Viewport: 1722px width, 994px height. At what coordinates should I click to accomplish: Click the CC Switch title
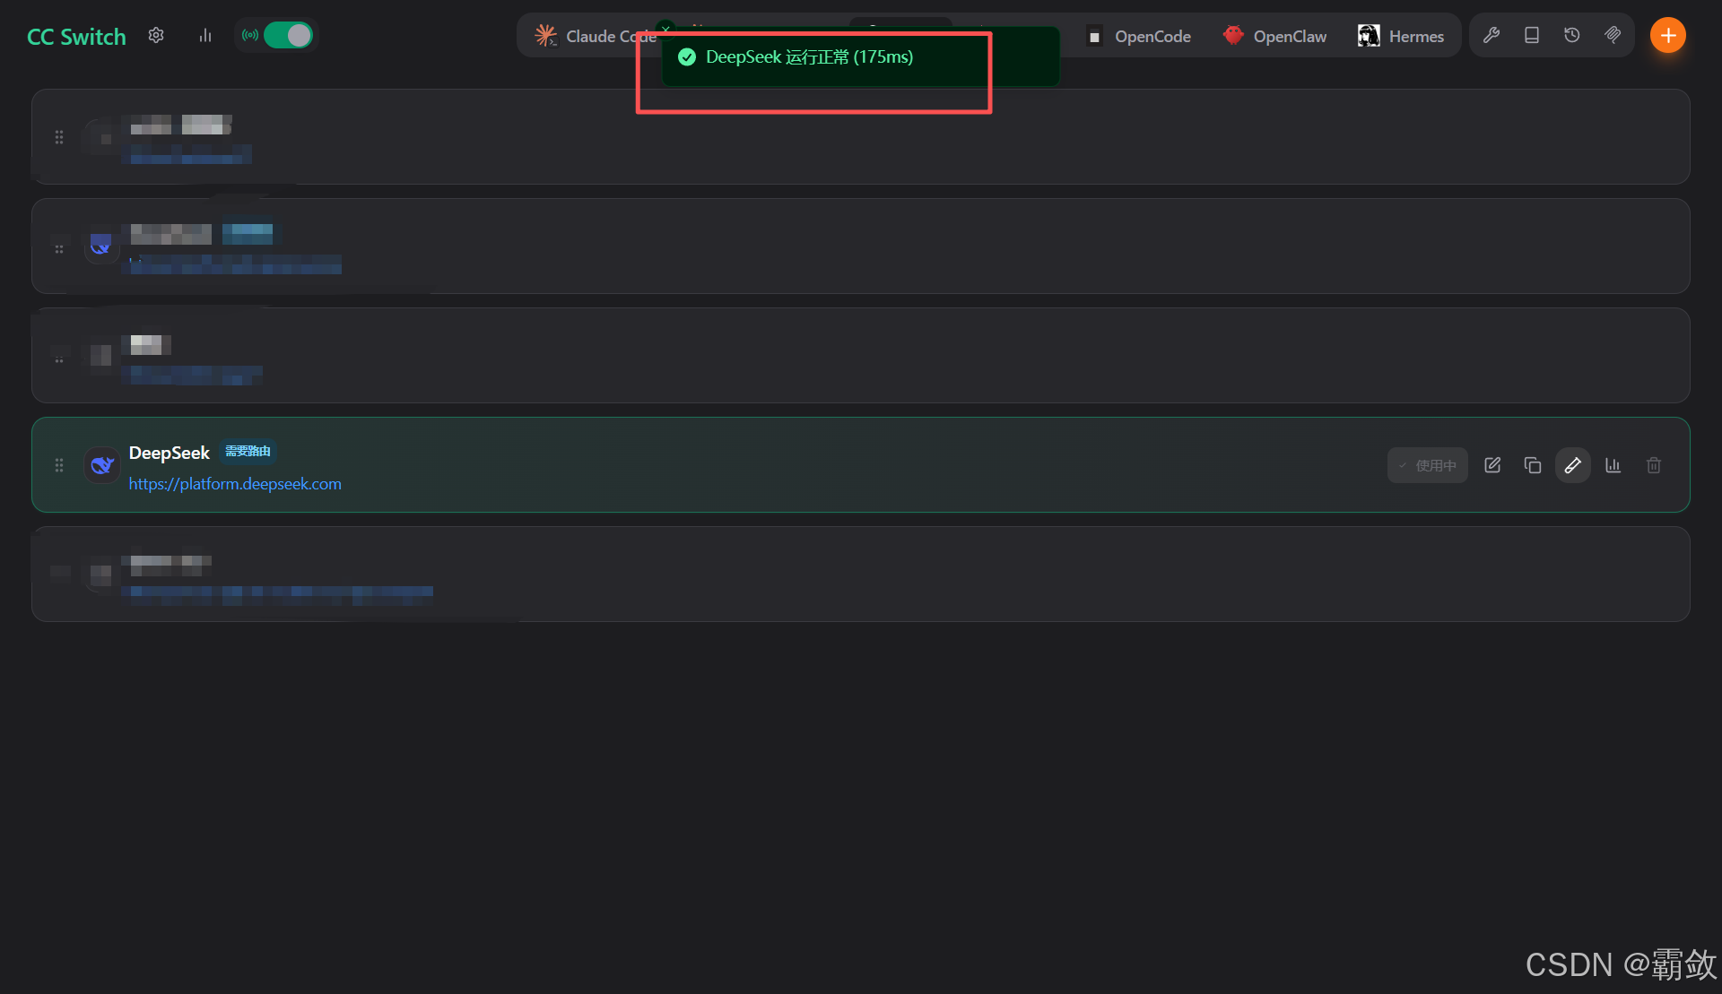click(x=76, y=36)
